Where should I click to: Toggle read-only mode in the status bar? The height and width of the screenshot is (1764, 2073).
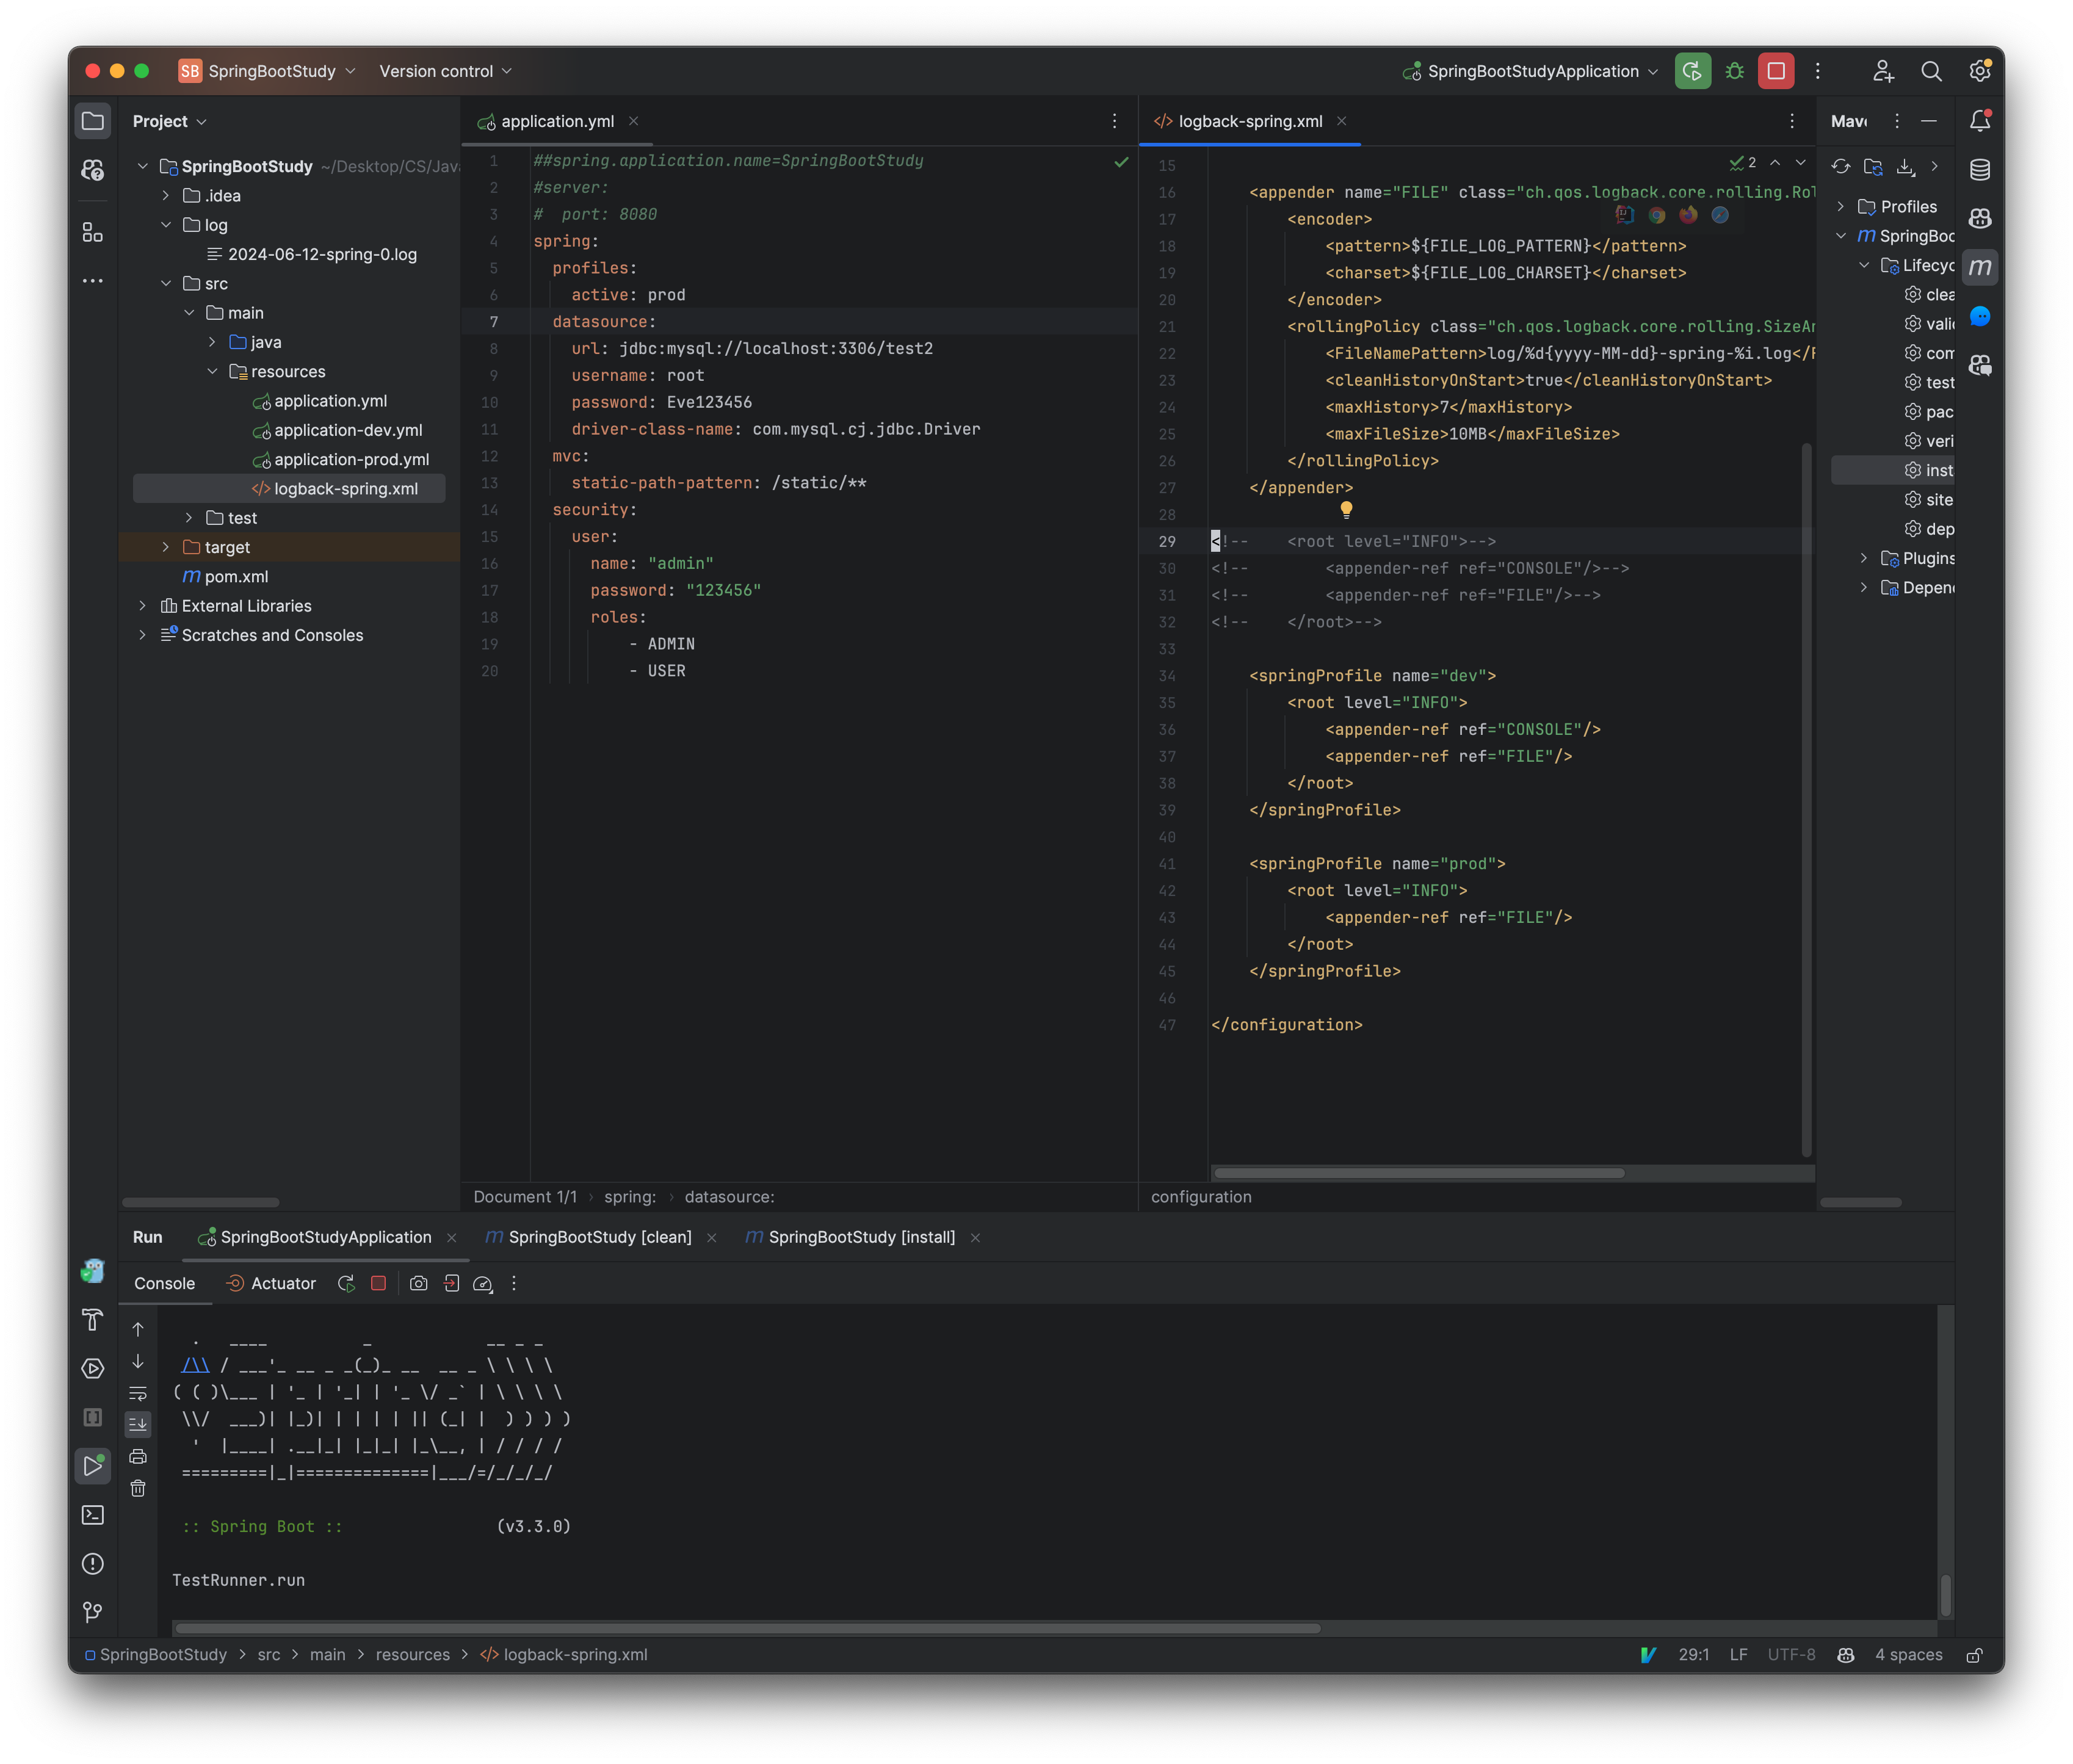pos(1975,1654)
